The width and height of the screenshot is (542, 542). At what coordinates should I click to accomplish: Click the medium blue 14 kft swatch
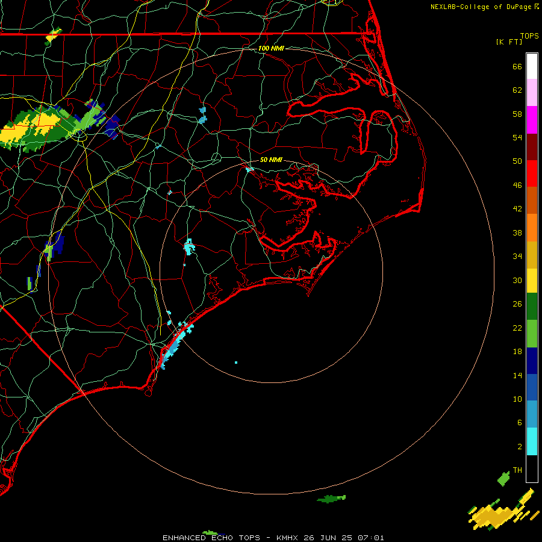coord(532,387)
